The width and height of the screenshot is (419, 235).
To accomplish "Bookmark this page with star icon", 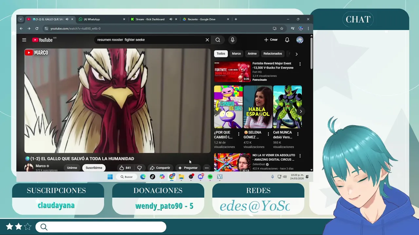I will [x=282, y=28].
